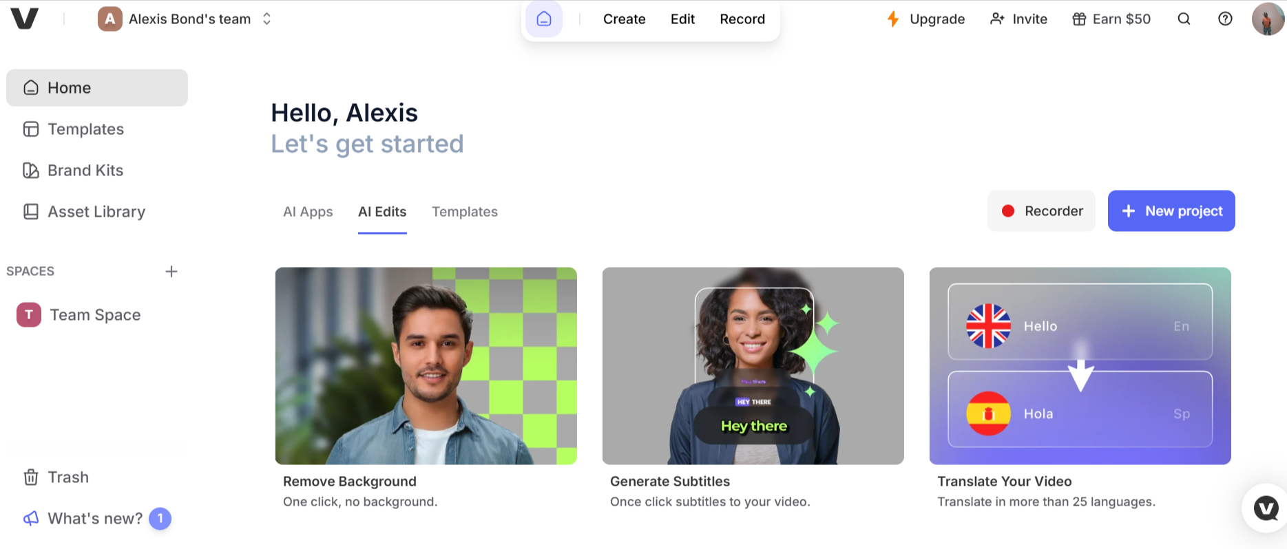Create a New project
This screenshot has width=1287, height=549.
pos(1171,211)
